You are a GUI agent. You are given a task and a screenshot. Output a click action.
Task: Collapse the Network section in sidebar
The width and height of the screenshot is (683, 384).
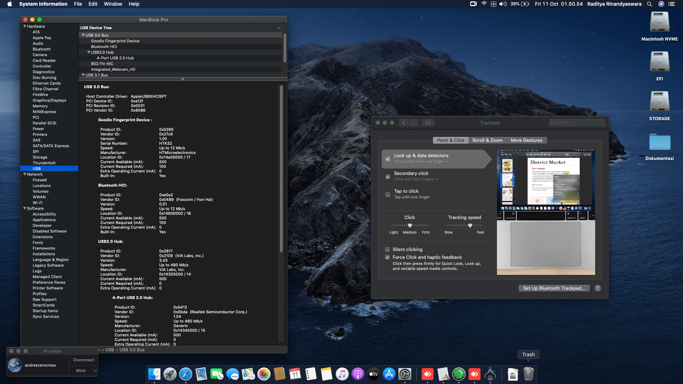point(25,174)
